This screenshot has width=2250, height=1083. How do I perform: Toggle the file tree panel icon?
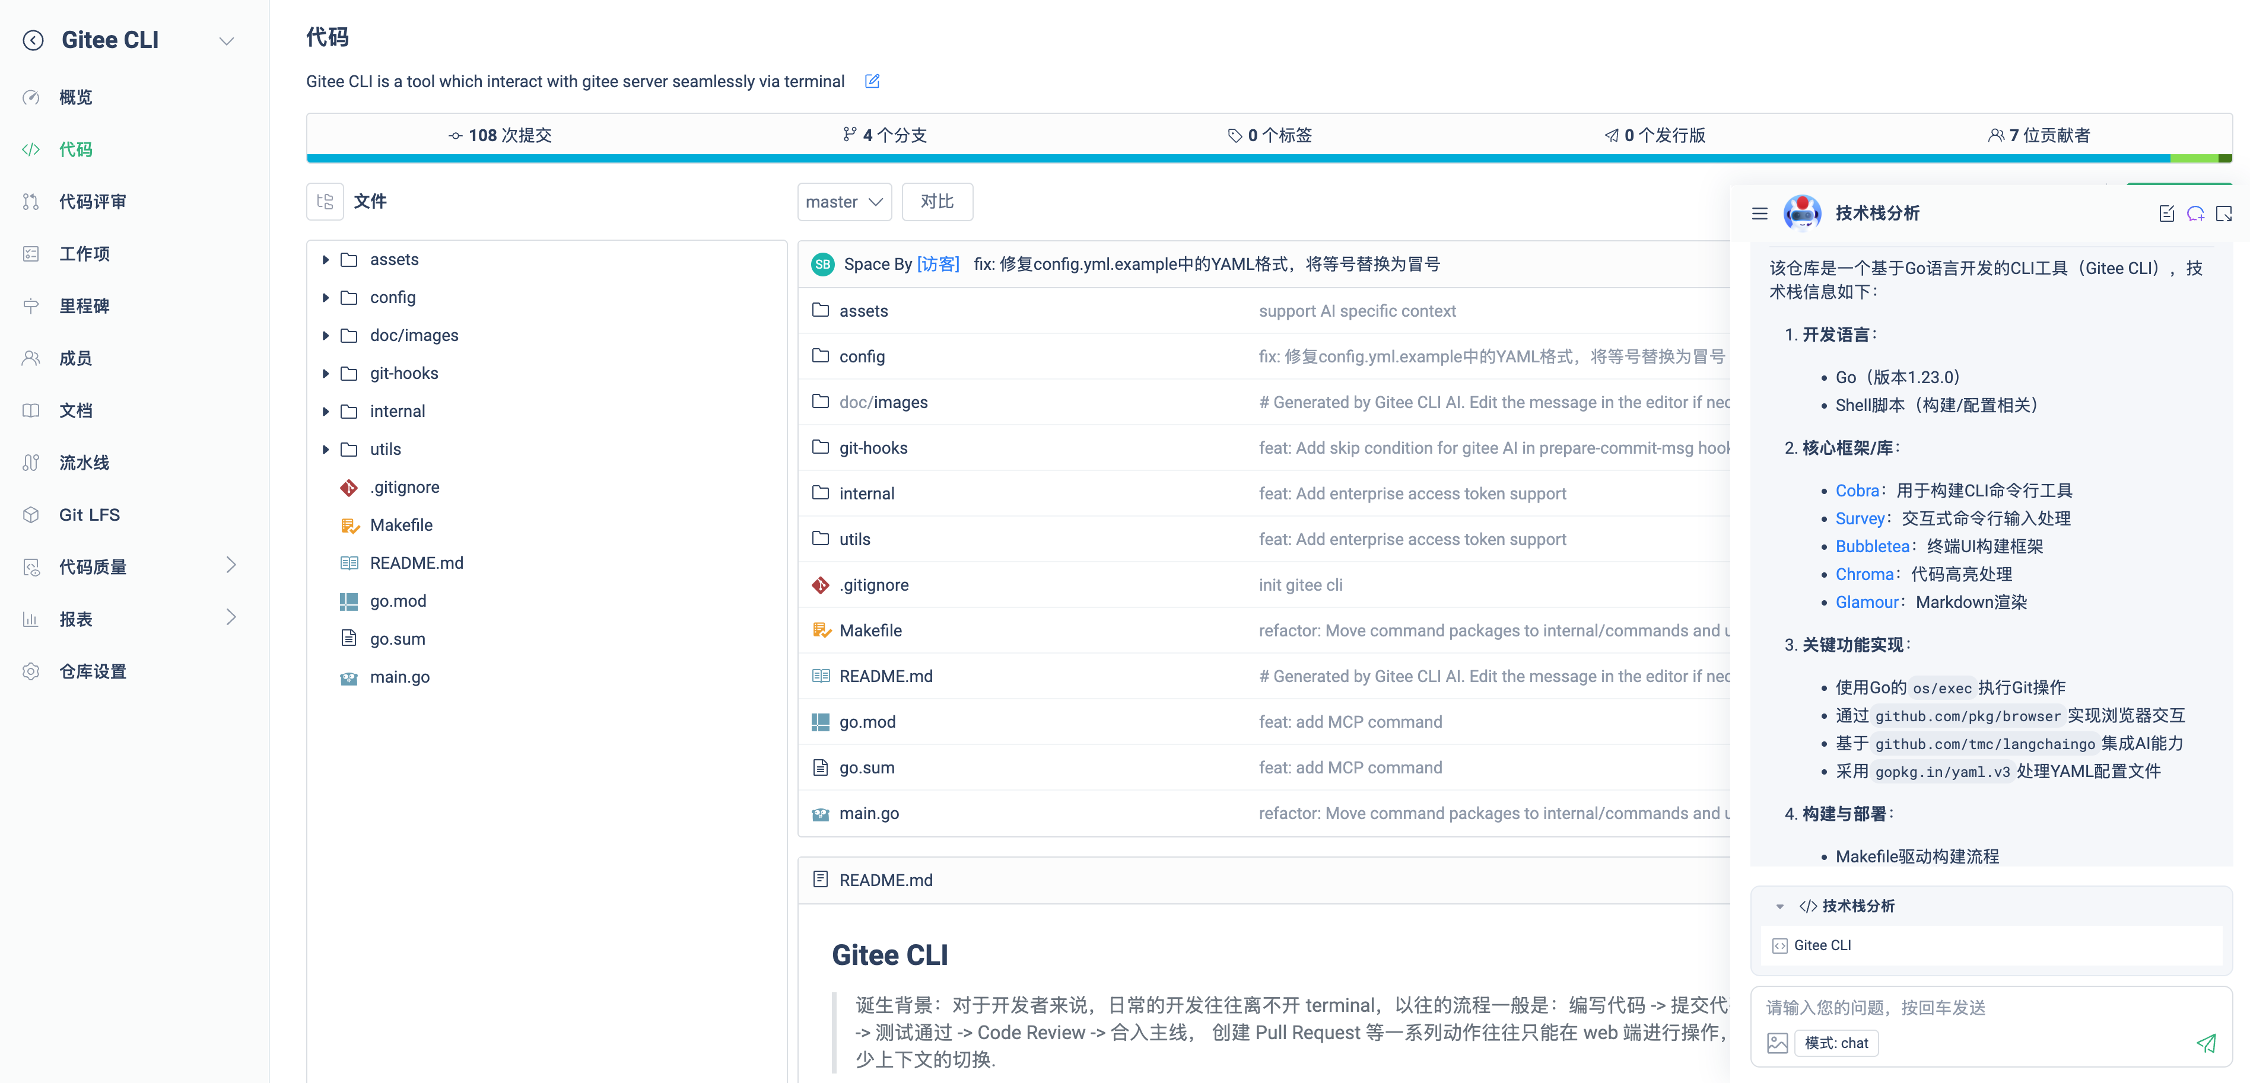pos(325,202)
